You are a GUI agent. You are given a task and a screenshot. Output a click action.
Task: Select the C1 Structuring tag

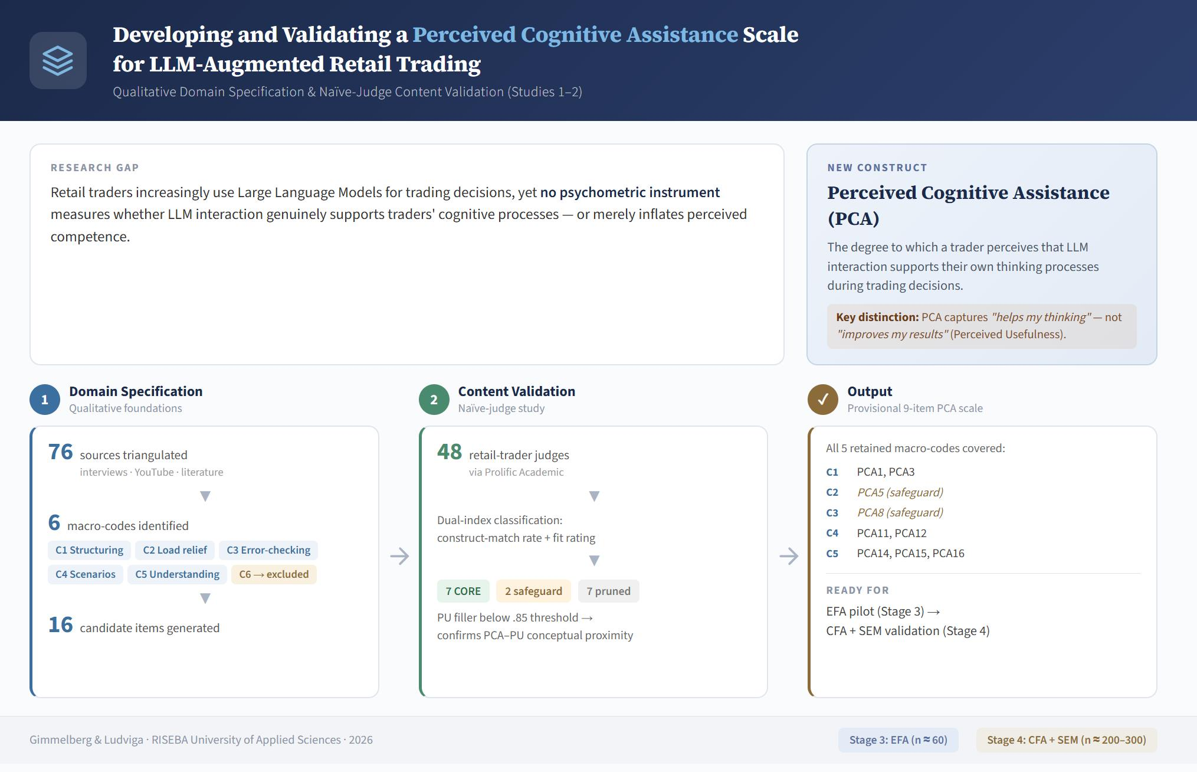pyautogui.click(x=89, y=550)
